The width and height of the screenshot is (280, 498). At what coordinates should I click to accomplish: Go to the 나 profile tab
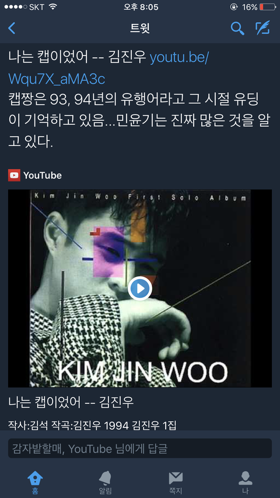click(245, 482)
